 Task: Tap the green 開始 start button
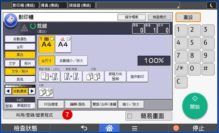coord(195,106)
